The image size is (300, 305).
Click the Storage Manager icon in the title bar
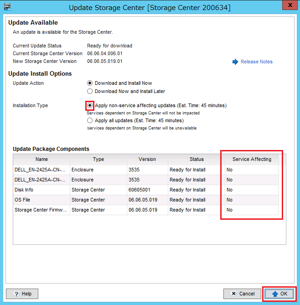tap(8, 7)
